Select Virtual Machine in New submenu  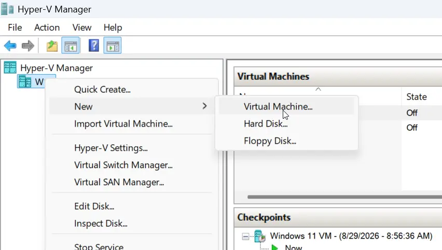pyautogui.click(x=286, y=106)
